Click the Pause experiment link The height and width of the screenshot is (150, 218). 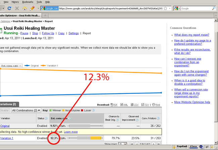(24, 34)
